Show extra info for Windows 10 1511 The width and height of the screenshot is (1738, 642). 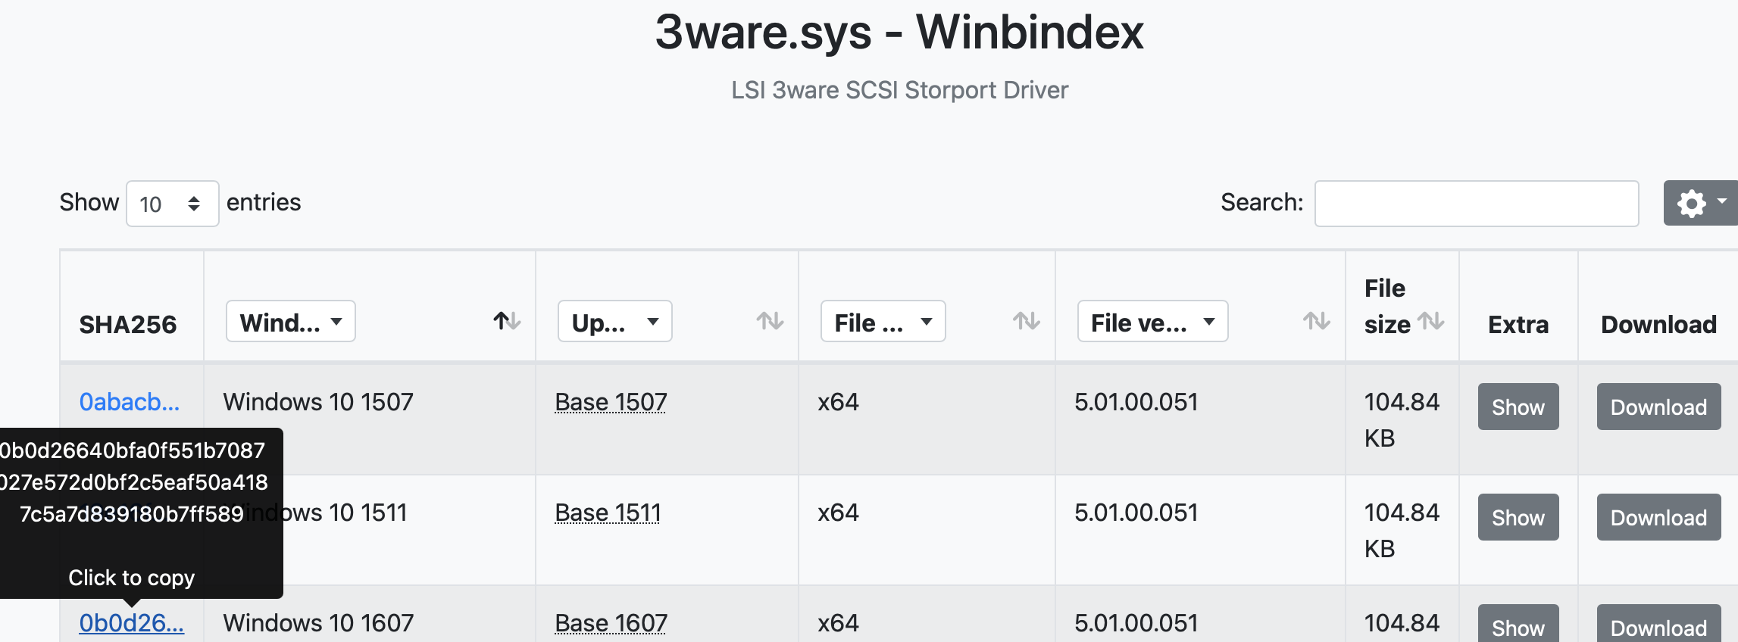[1518, 517]
